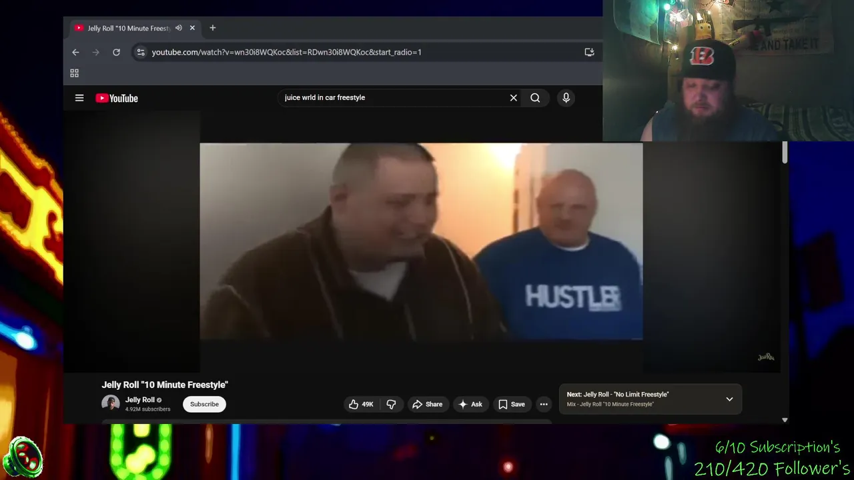
Task: Click the scrollbar down arrow
Action: 785,420
